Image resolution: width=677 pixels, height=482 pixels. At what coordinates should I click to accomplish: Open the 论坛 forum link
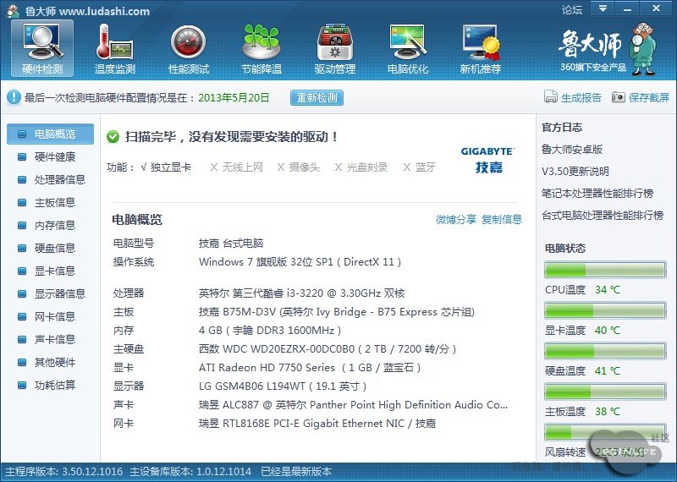pyautogui.click(x=572, y=9)
